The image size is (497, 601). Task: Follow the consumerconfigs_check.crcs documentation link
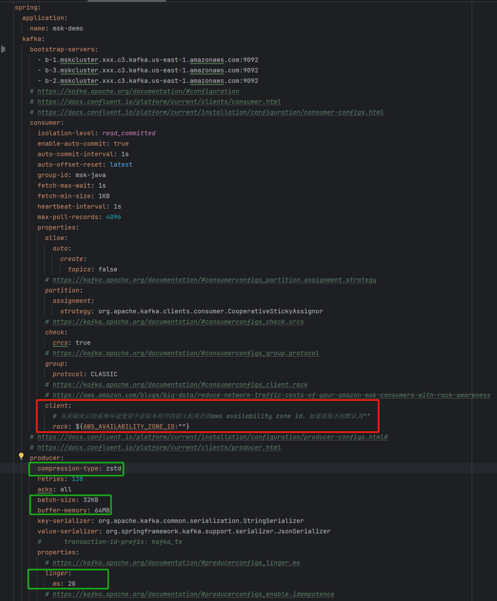[178, 322]
